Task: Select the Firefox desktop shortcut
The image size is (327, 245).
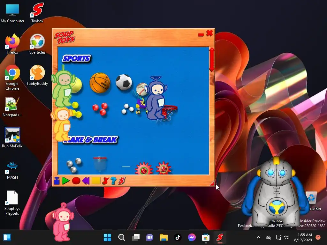Action: pyautogui.click(x=12, y=44)
